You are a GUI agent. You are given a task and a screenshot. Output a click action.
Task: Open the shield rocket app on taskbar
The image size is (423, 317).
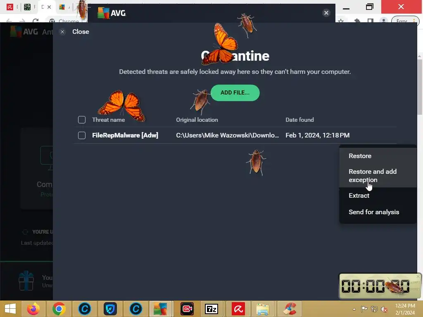point(110,309)
